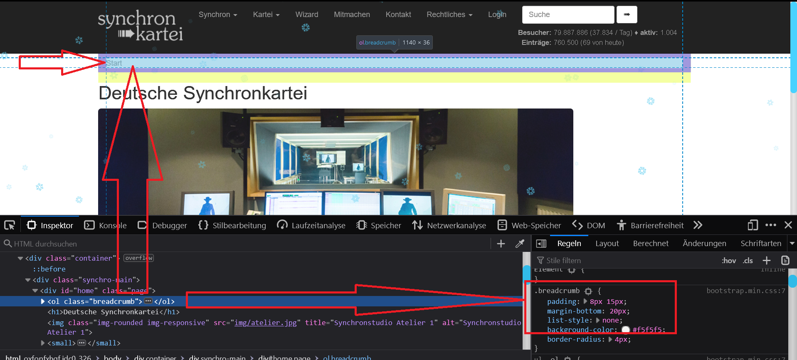
Task: Expand the list-style shorthand property
Action: [598, 321]
